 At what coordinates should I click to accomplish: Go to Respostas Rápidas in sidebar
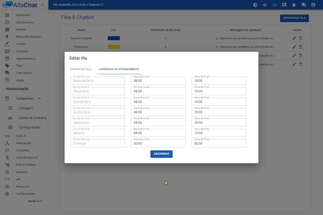click(28, 37)
